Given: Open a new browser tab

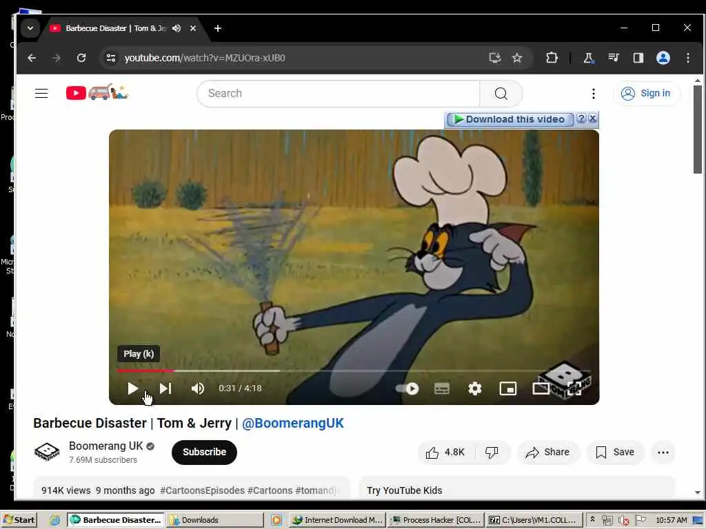Looking at the screenshot, I should [218, 28].
